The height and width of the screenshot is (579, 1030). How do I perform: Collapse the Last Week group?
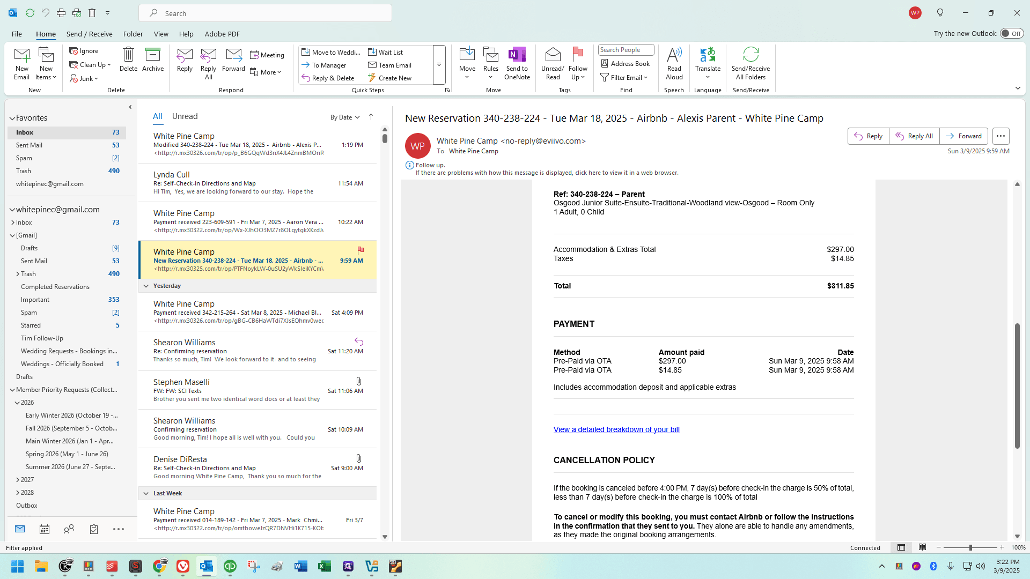146,493
